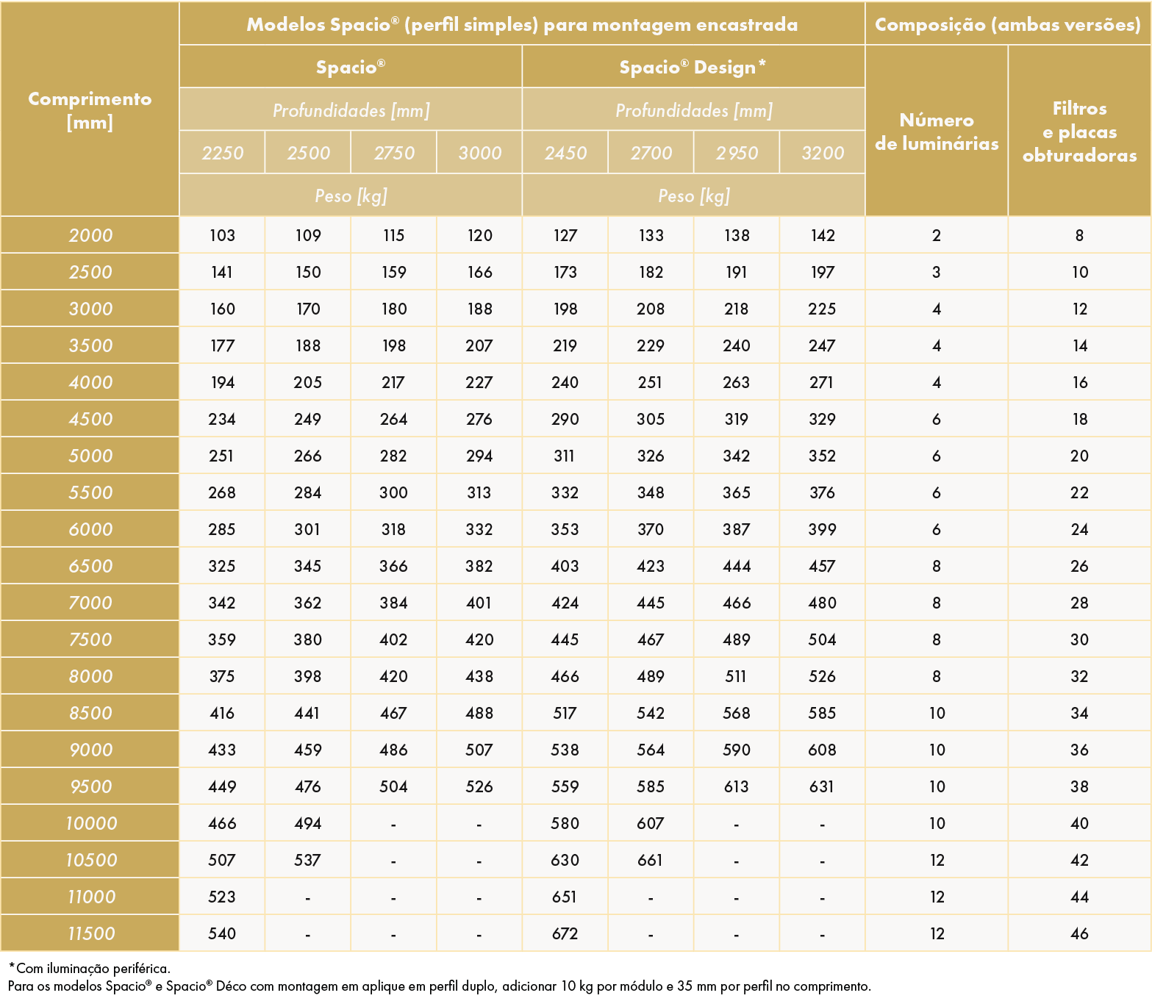
Task: Select weight value 607 in row 10000
Action: click(651, 823)
